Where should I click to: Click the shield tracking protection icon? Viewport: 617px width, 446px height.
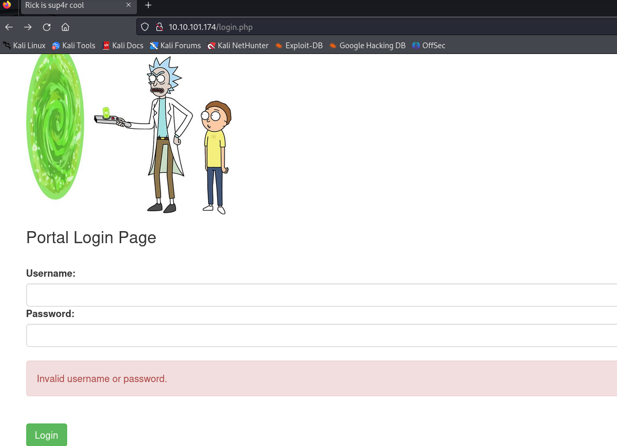[x=145, y=27]
